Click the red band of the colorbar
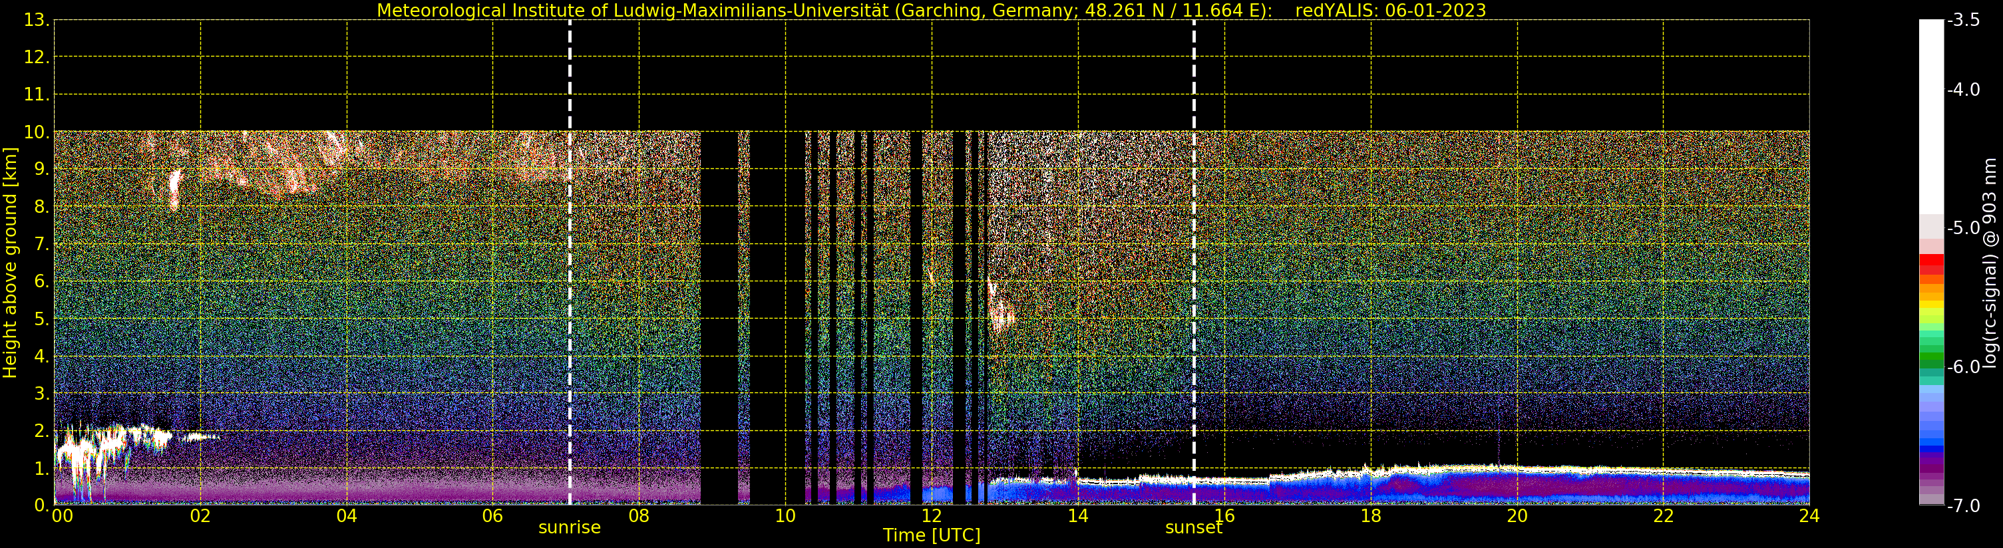The image size is (2003, 548). tap(1931, 264)
